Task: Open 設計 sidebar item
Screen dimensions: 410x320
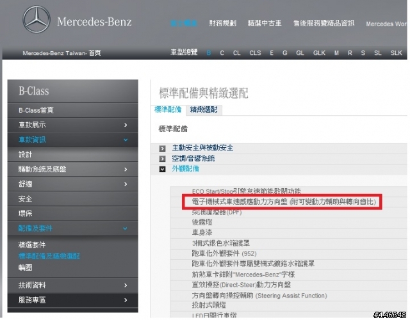Action: [72, 155]
